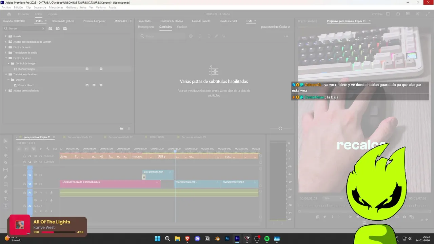Select Pasar a blanco transition
Viewport: 434px width, 244px height.
[x=26, y=85]
